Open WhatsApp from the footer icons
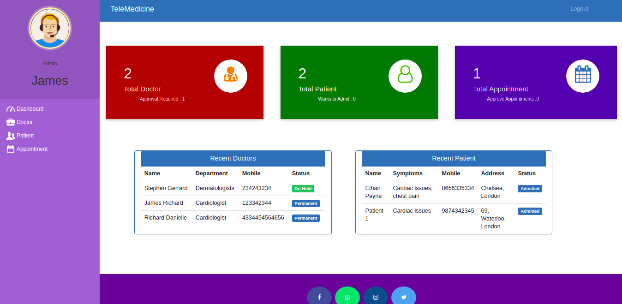 click(x=347, y=297)
